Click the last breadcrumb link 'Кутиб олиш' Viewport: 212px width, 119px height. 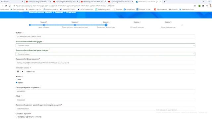point(71,12)
